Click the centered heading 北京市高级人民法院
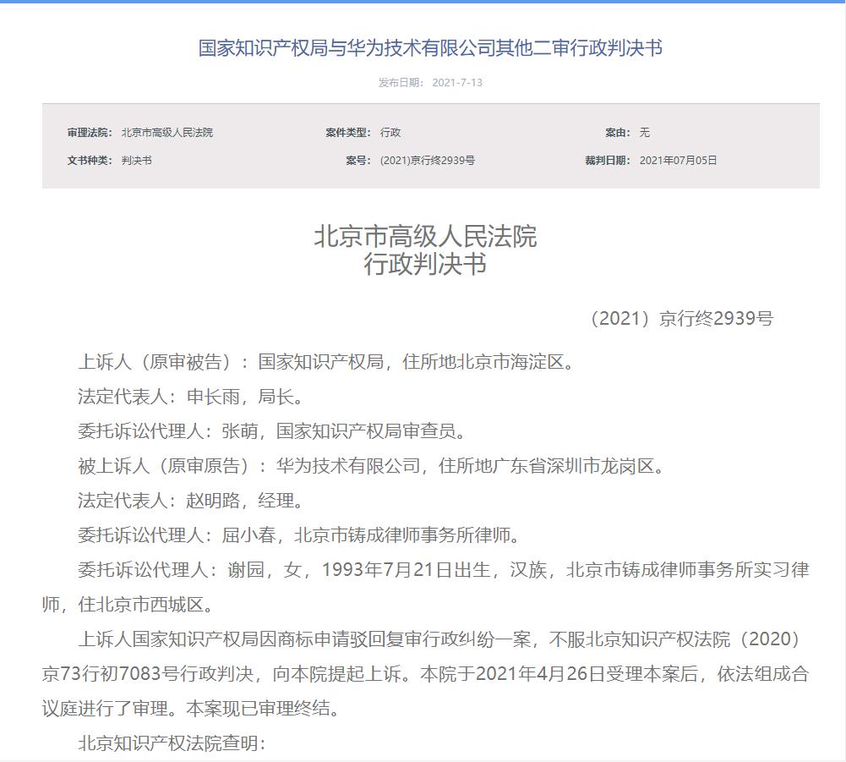This screenshot has height=762, width=846. [425, 237]
